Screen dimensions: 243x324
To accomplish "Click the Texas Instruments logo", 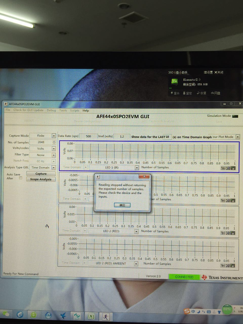I will click(222, 277).
